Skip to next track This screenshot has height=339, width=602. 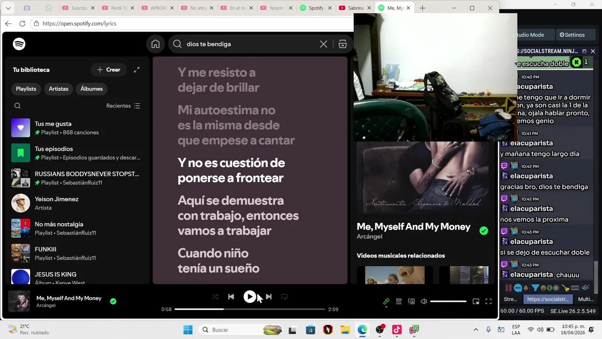(x=269, y=297)
